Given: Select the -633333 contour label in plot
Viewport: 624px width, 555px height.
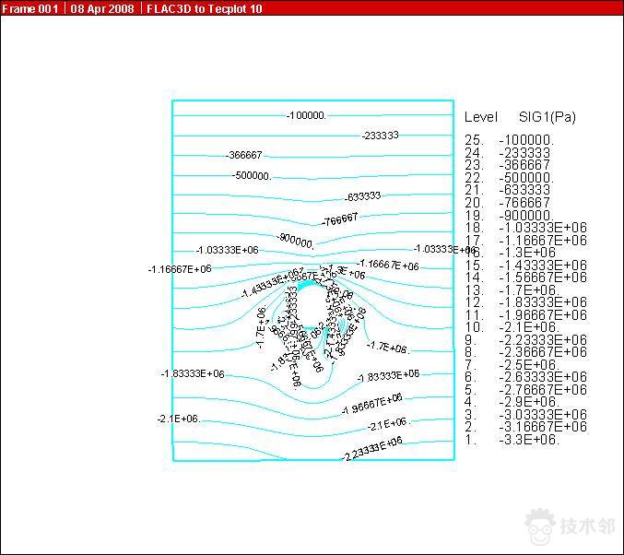Looking at the screenshot, I should tap(363, 196).
